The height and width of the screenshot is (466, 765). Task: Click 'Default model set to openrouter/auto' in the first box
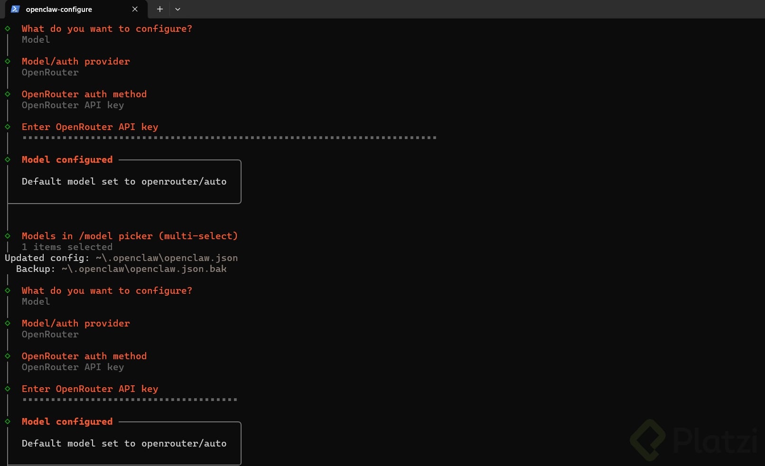[124, 182]
